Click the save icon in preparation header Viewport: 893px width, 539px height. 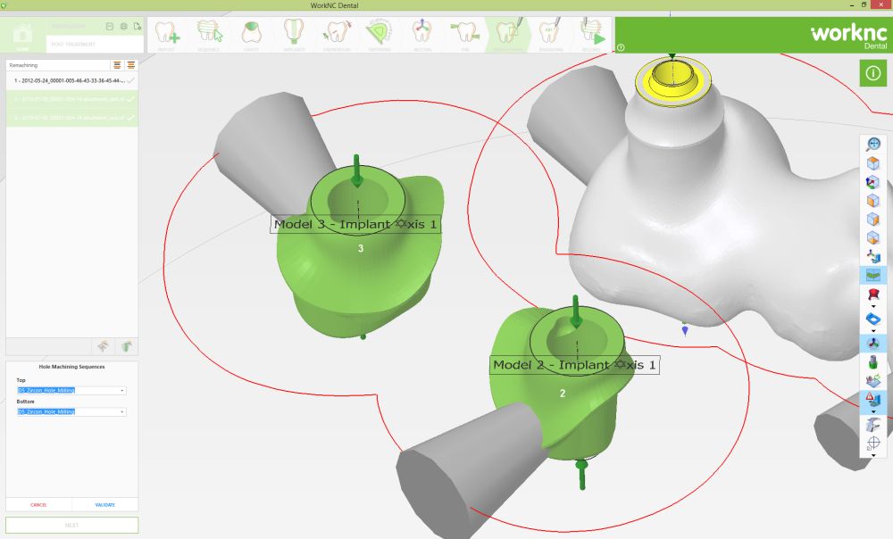tap(110, 26)
